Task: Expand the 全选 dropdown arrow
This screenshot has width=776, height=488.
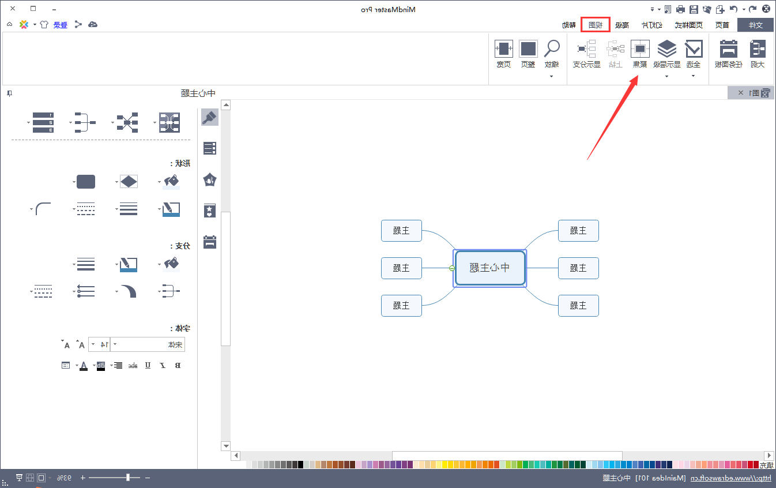Action: (x=694, y=76)
